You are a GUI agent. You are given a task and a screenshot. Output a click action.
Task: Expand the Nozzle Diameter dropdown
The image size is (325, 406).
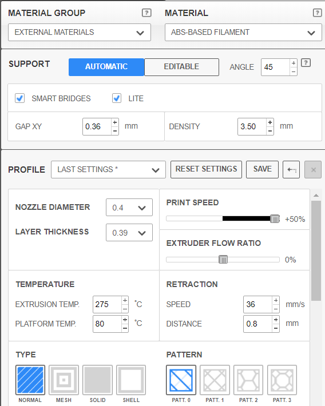(x=129, y=208)
